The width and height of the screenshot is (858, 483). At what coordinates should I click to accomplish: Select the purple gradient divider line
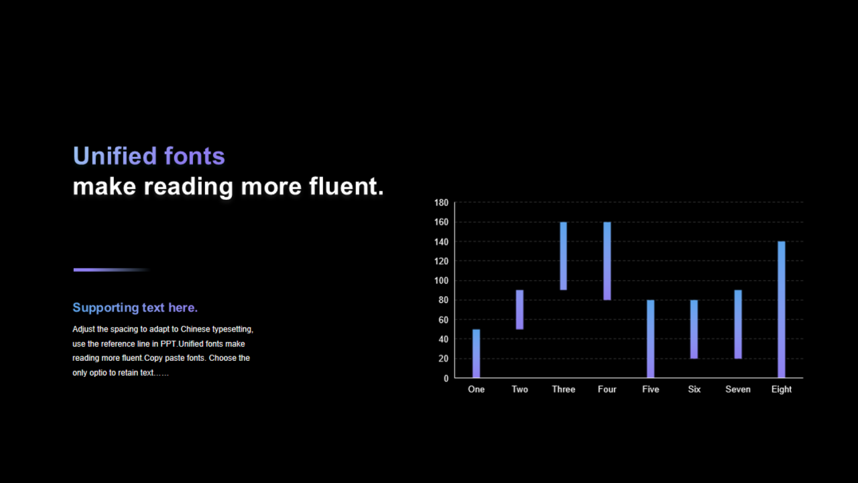click(112, 270)
